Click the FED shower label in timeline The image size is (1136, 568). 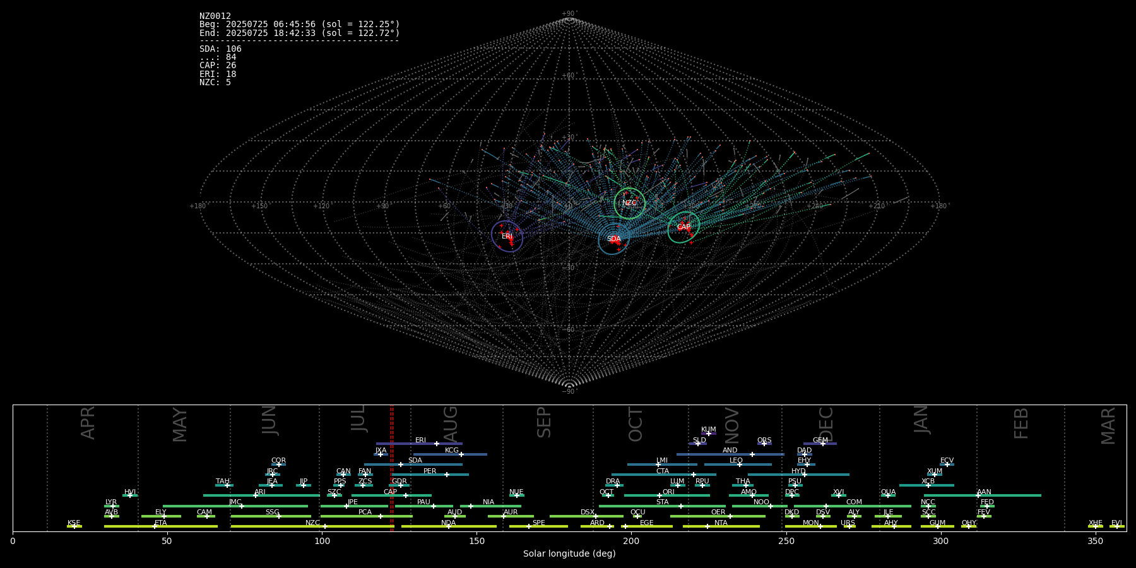[x=987, y=502]
